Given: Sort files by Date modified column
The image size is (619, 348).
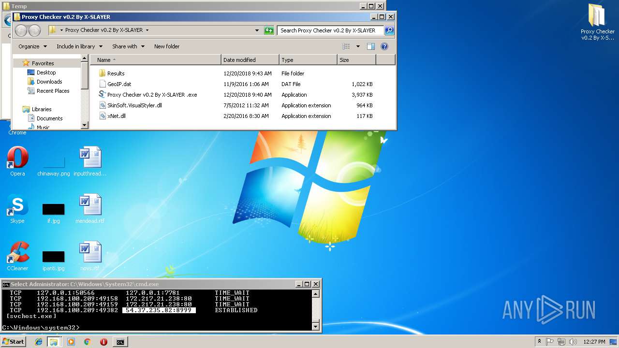Looking at the screenshot, I should (x=250, y=60).
